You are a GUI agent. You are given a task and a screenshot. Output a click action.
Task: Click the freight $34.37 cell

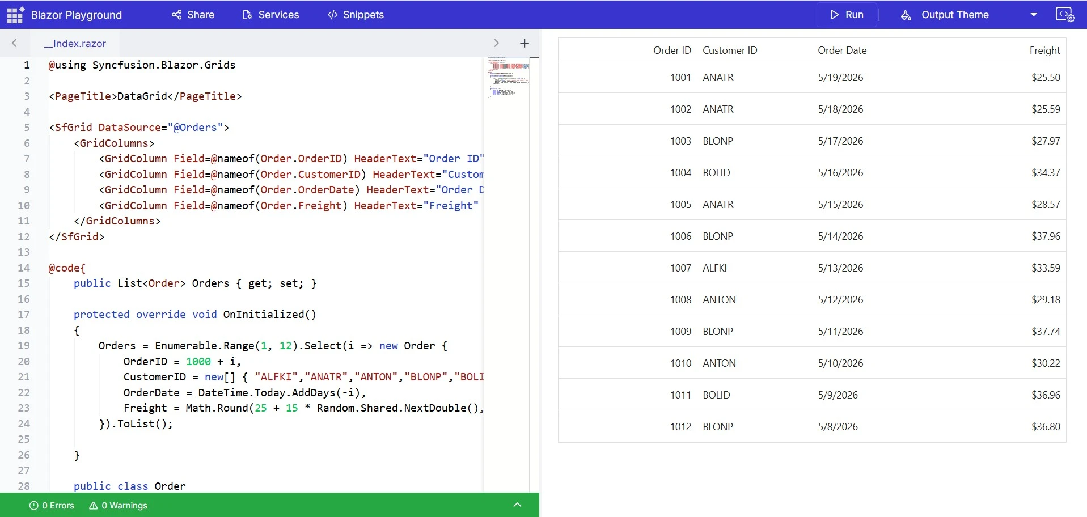[997, 172]
